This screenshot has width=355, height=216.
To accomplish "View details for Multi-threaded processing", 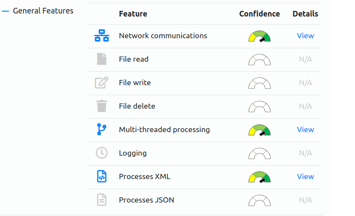I will point(305,130).
